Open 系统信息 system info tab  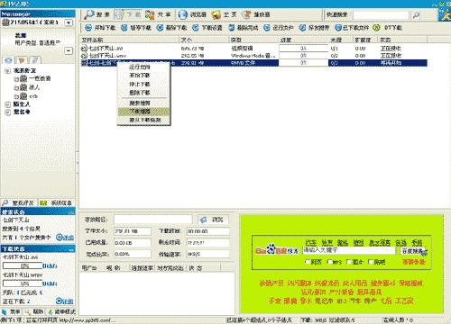[x=56, y=202]
